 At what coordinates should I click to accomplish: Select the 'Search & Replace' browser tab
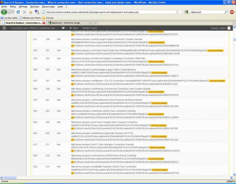(24, 23)
